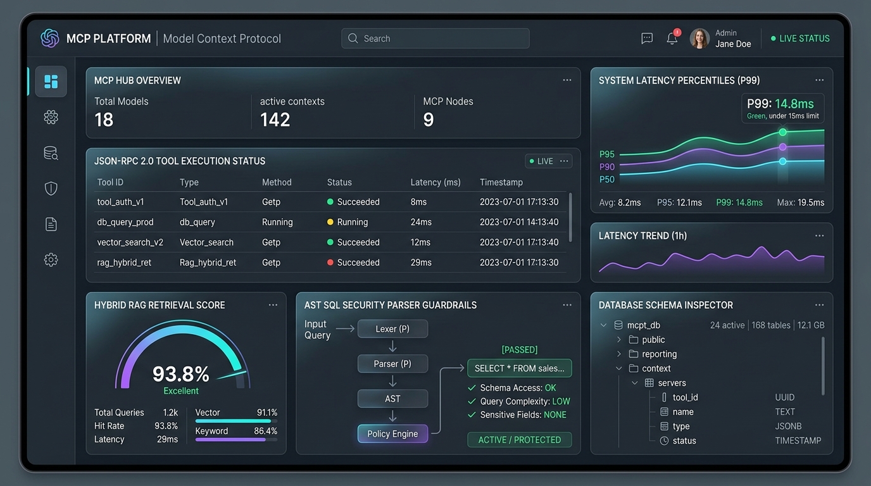Open the database search icon in the sidebar
The width and height of the screenshot is (871, 486).
coord(51,153)
